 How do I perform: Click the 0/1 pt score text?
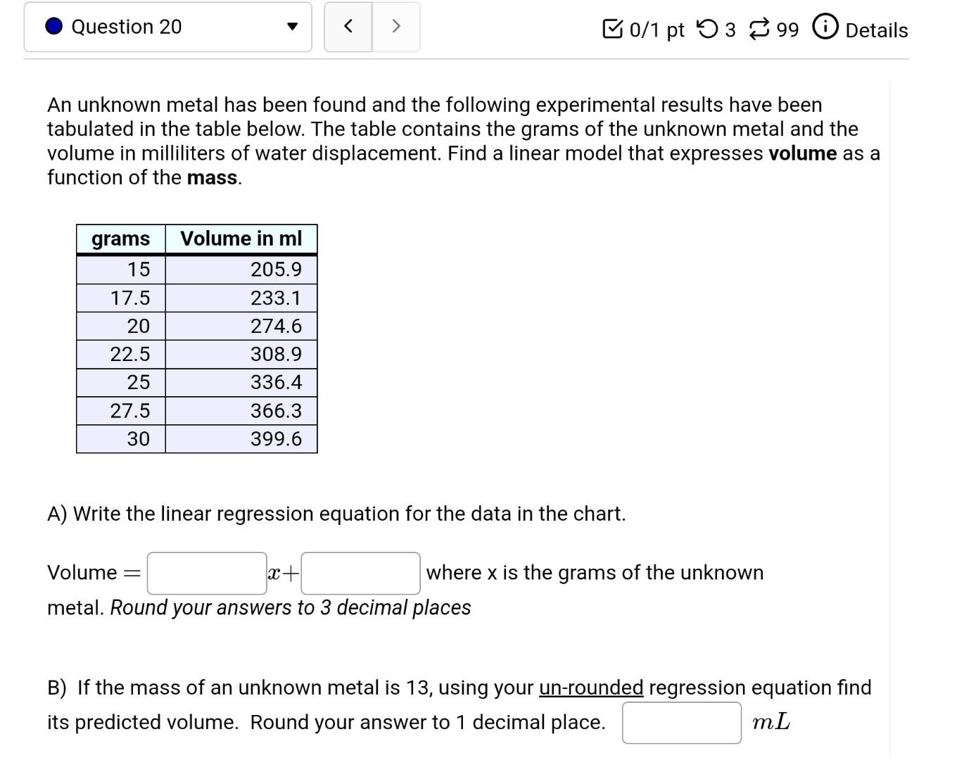657,30
